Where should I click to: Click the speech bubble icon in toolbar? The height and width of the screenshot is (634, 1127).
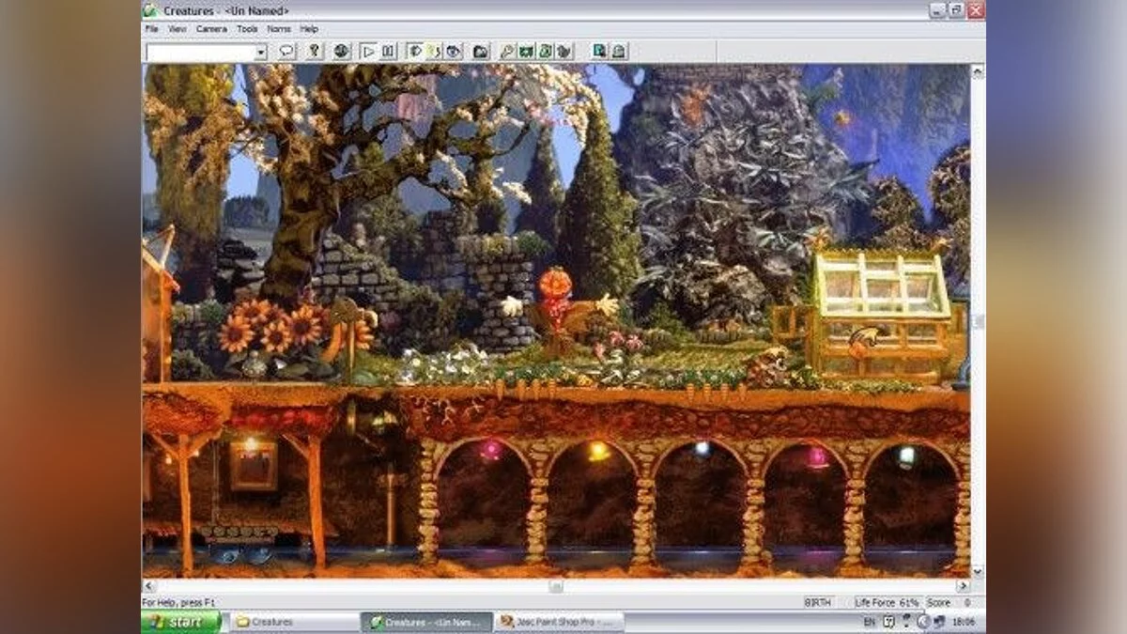point(286,52)
